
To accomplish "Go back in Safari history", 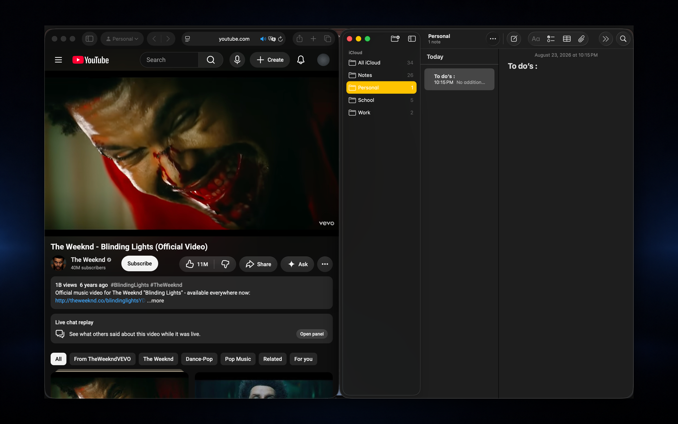I will [x=154, y=39].
